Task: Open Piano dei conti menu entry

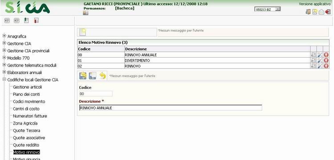Action: tap(26, 94)
